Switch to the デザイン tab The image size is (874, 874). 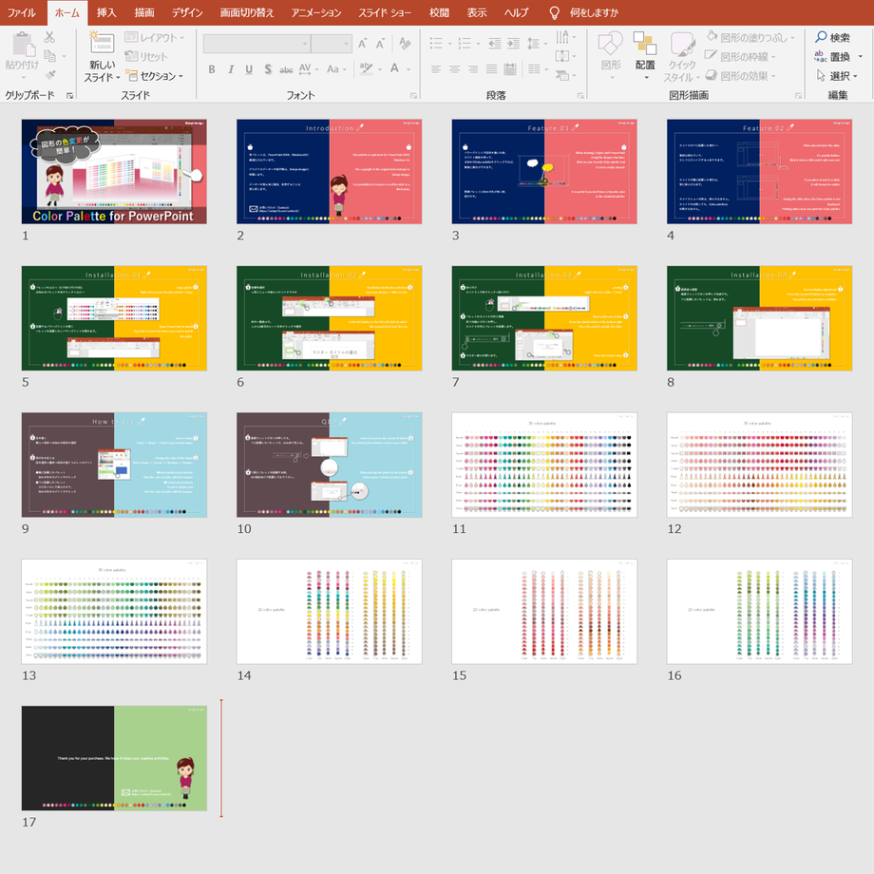tap(187, 12)
